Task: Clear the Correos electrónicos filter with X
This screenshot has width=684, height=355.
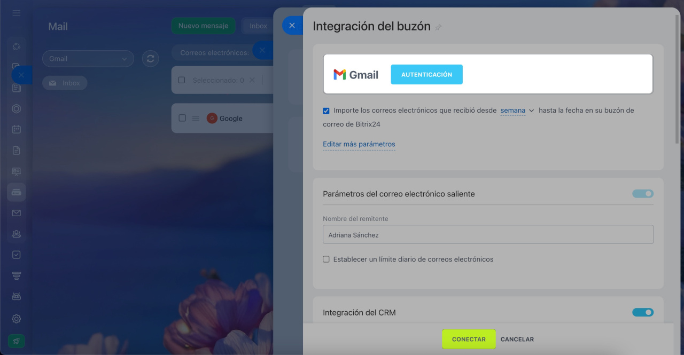Action: (x=262, y=50)
